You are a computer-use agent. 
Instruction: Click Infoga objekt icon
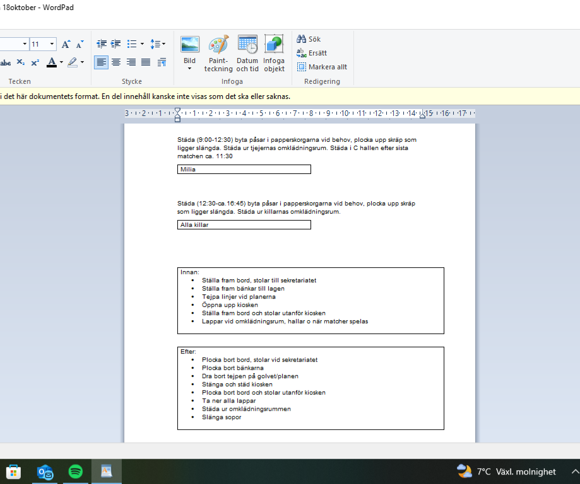[274, 53]
